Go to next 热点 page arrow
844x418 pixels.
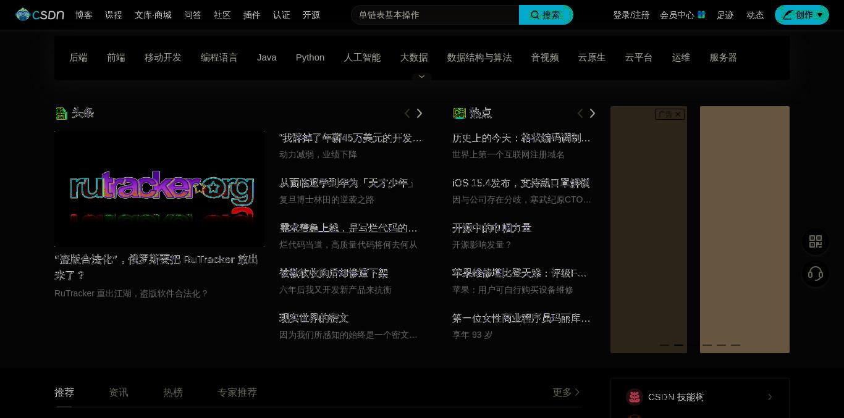pyautogui.click(x=593, y=113)
